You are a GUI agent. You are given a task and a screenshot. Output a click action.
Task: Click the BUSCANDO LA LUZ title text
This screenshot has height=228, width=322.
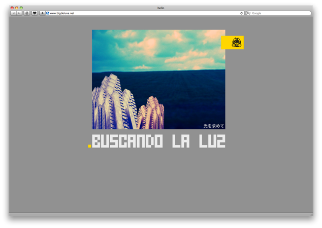159,141
